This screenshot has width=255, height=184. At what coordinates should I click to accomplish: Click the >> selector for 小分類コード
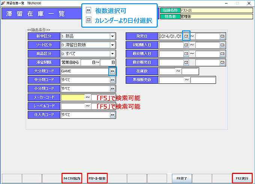(112, 89)
